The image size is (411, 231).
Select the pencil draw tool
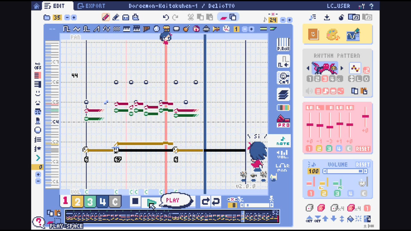(x=106, y=17)
